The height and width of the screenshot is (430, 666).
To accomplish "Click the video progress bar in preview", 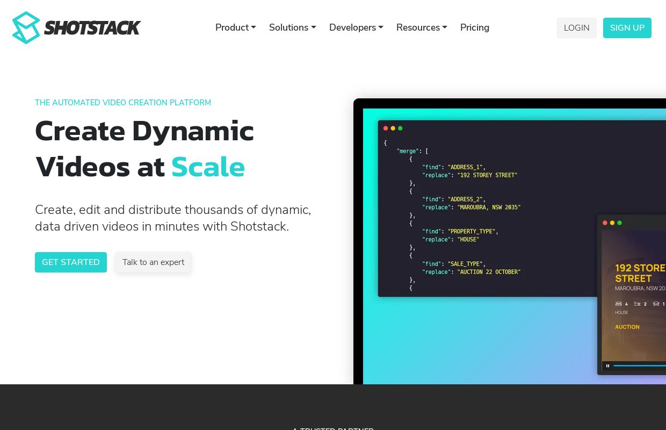I will (640, 366).
